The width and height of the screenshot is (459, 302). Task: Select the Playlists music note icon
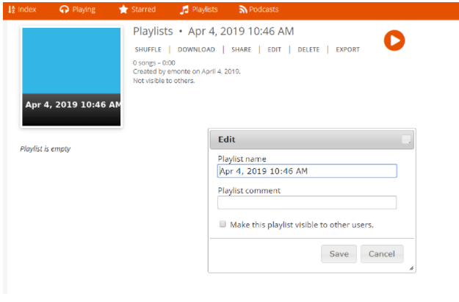[184, 10]
